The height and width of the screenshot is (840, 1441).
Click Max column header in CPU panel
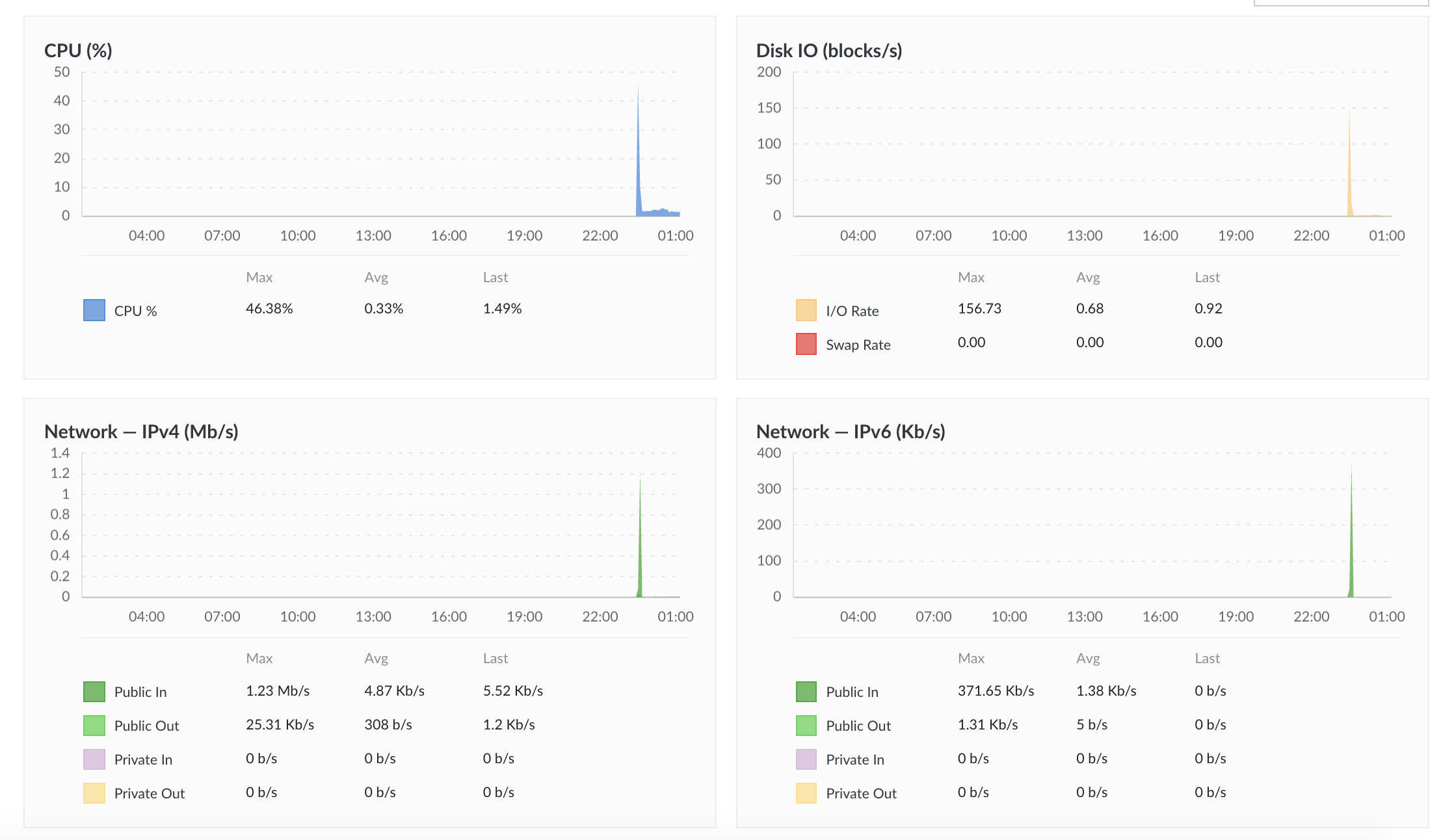tap(259, 278)
